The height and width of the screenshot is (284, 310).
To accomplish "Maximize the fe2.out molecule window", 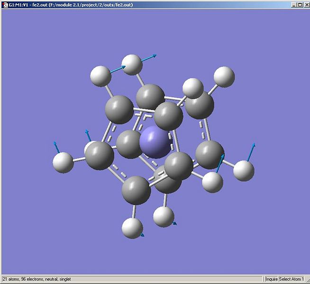I will click(x=300, y=5).
